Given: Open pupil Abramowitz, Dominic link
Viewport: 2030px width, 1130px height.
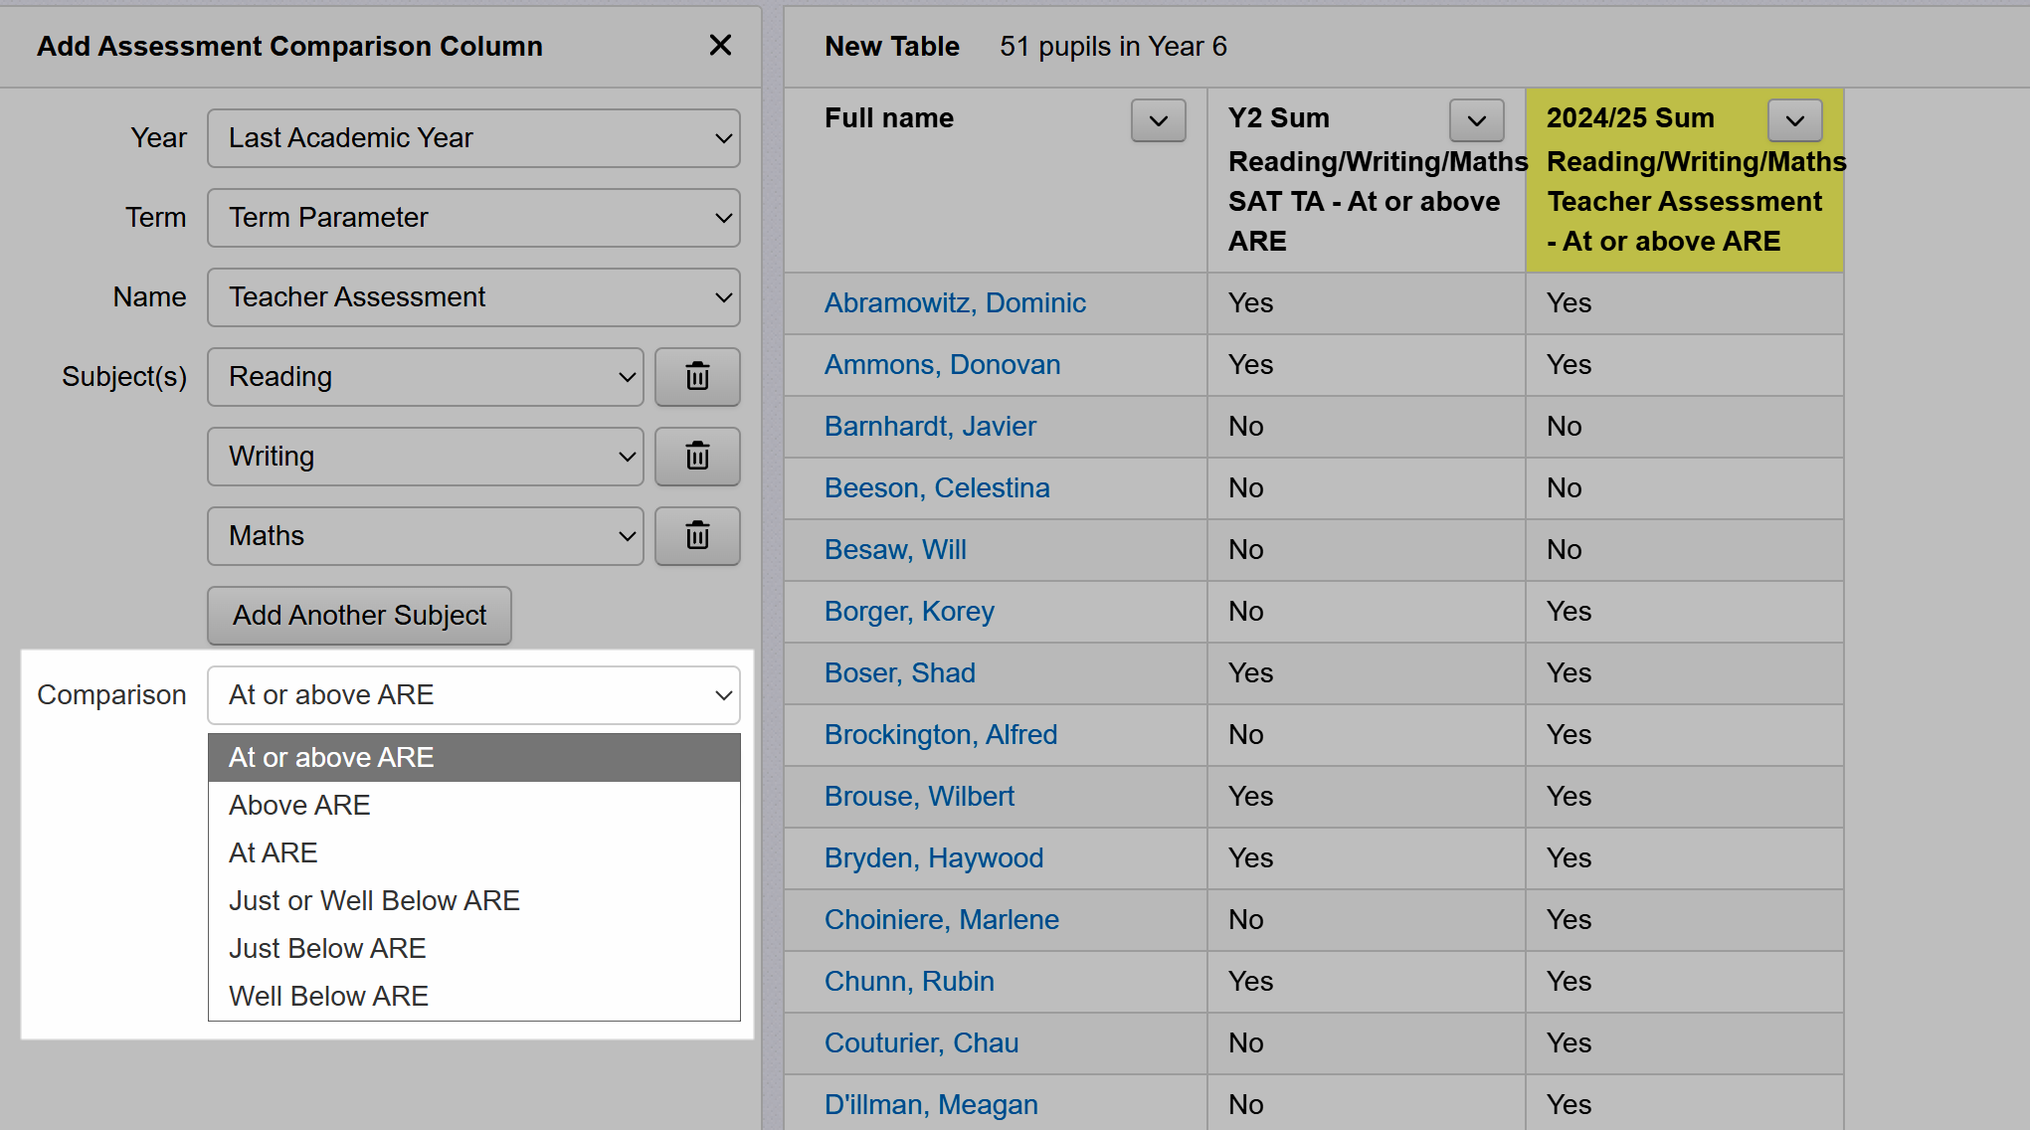Looking at the screenshot, I should 955,303.
